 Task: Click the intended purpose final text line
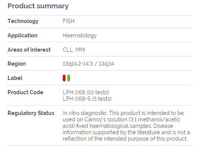coord(125,139)
